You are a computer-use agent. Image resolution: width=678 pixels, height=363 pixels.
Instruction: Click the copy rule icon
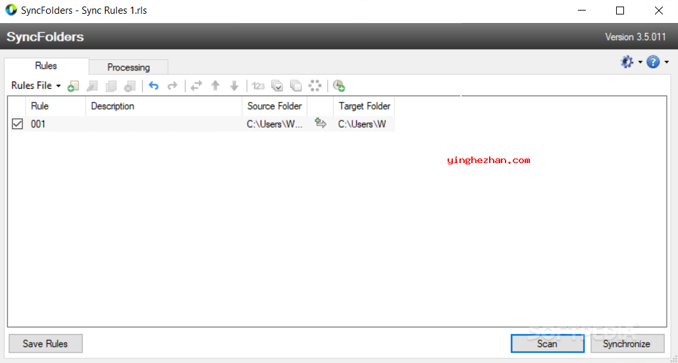[111, 86]
